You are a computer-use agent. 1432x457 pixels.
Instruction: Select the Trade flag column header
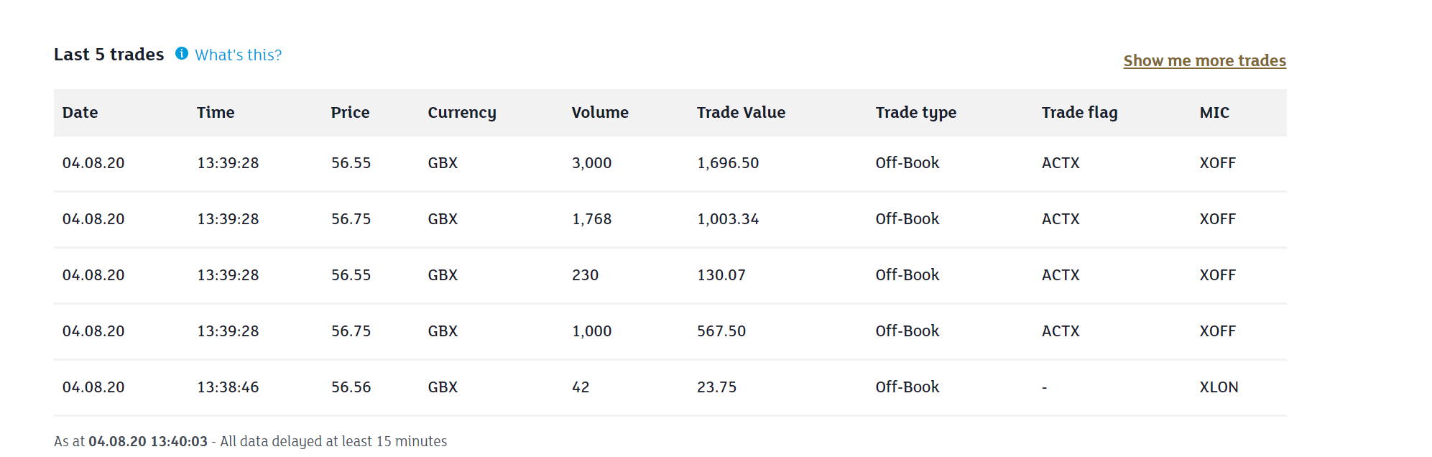(1079, 113)
